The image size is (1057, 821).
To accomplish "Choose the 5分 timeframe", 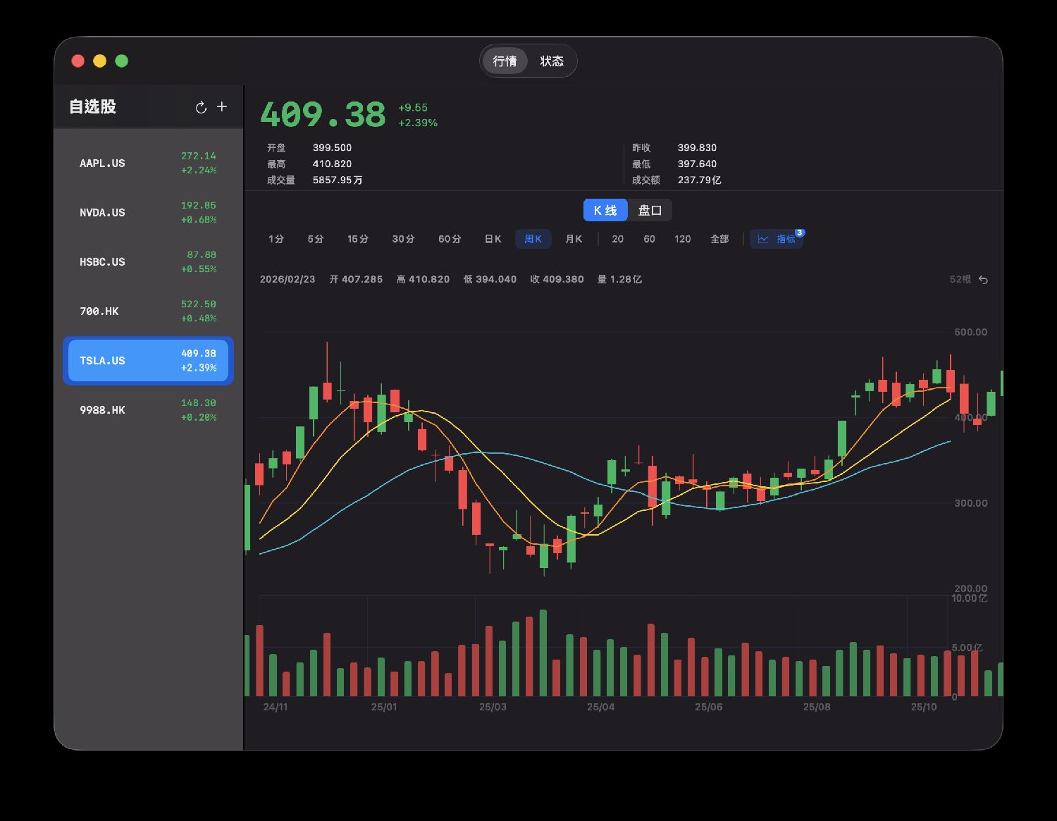I will coord(316,240).
